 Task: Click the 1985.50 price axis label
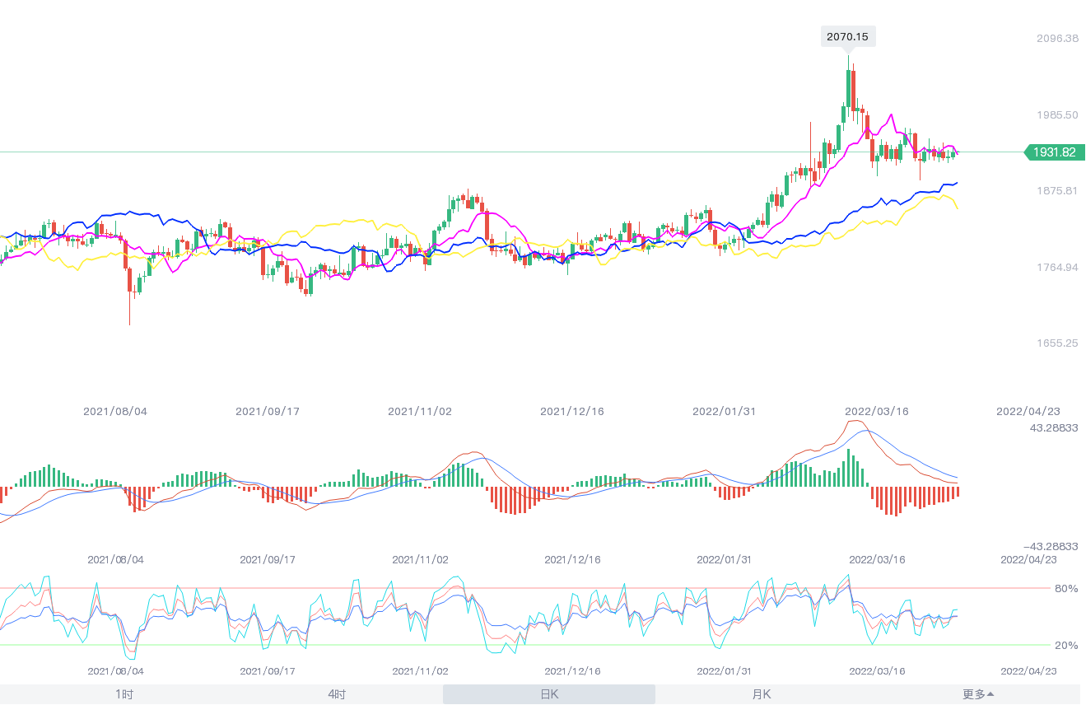[1056, 114]
